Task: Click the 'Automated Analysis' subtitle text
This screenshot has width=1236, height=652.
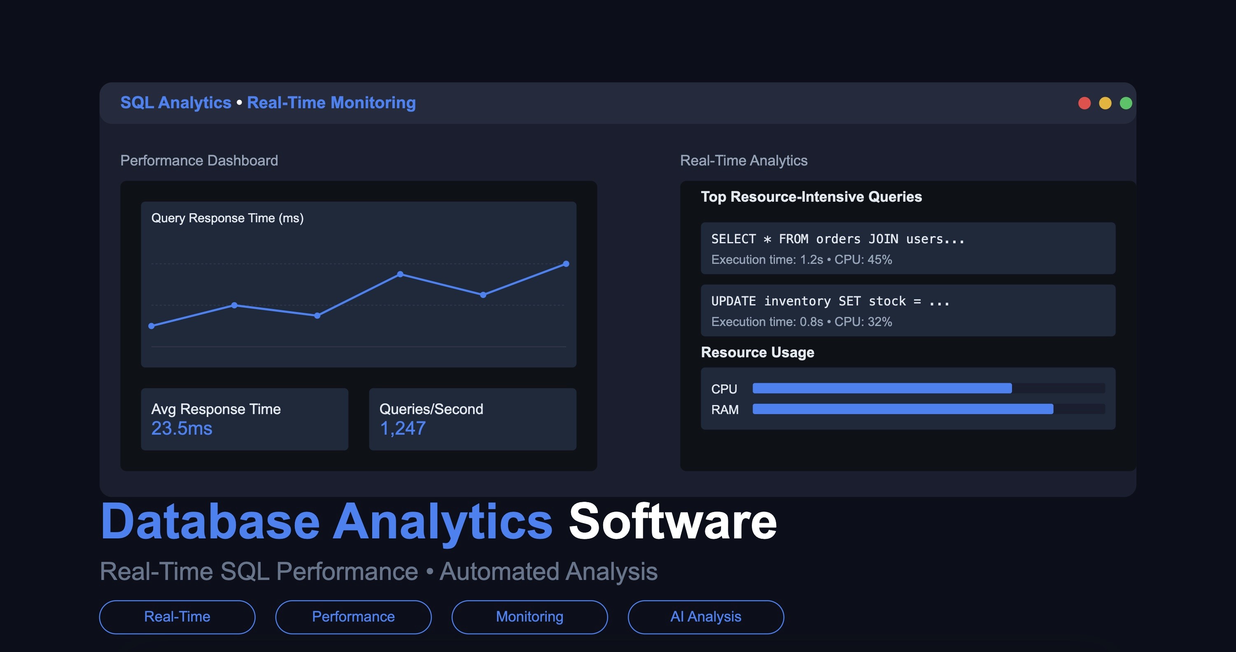Action: tap(548, 572)
